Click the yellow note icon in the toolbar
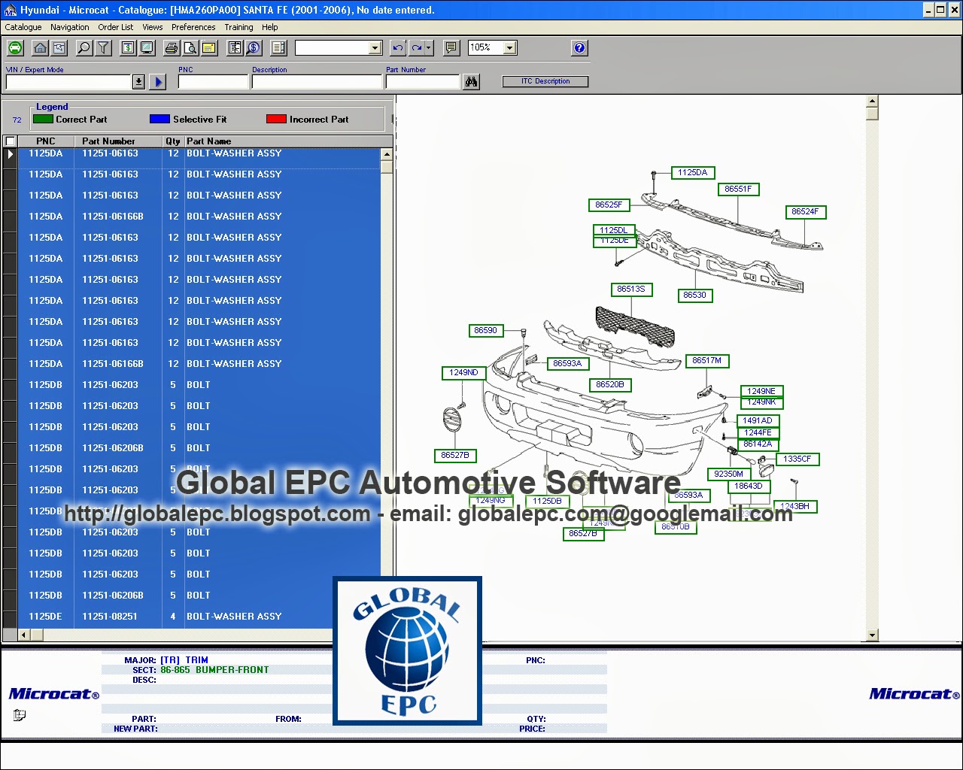 [209, 47]
